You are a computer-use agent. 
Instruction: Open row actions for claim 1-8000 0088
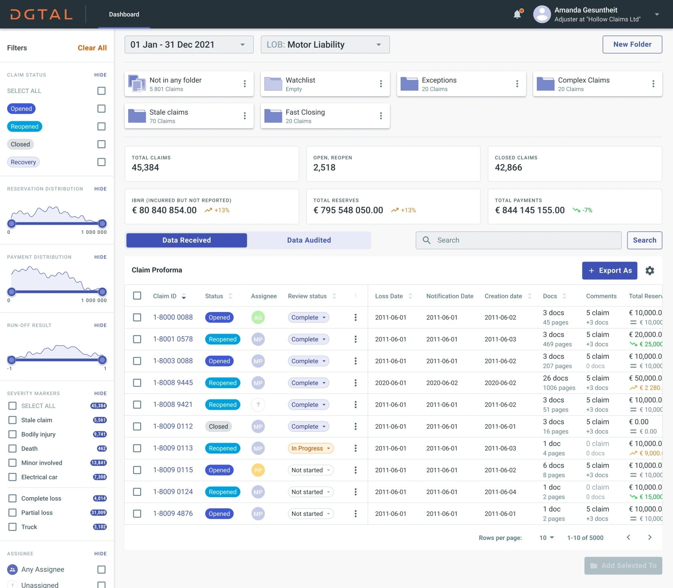[355, 318]
